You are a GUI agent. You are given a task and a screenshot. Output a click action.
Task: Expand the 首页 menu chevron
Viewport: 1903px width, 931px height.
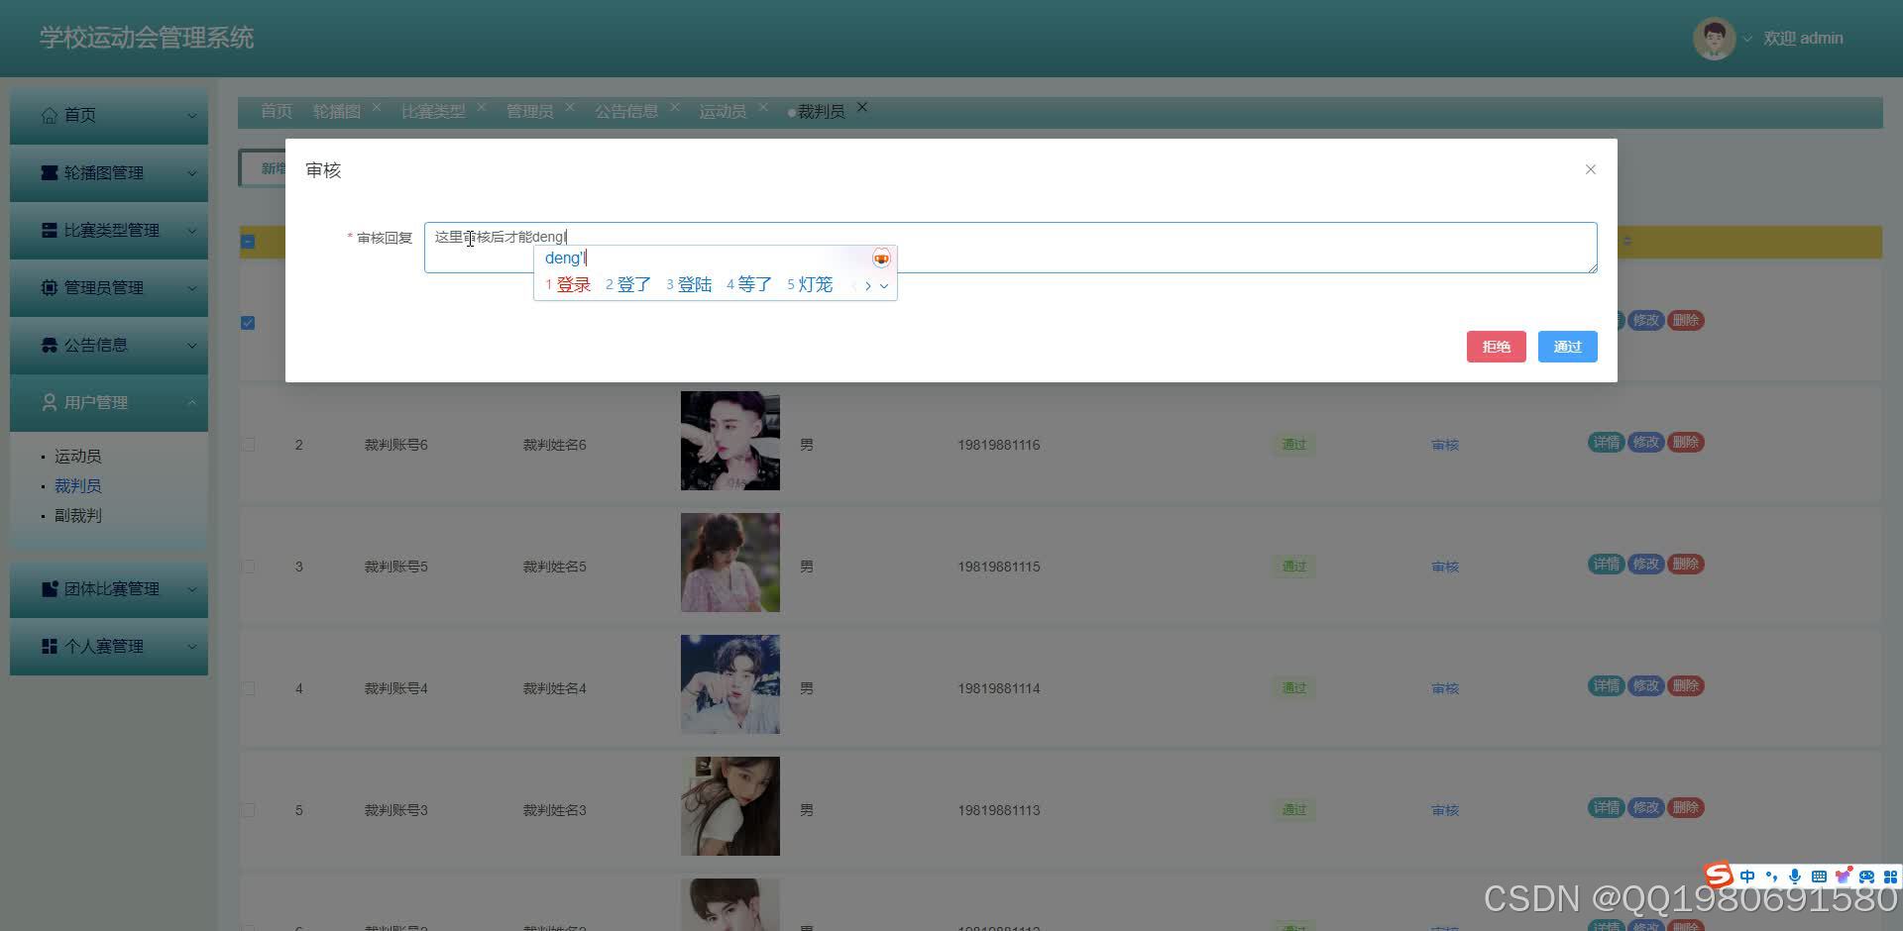(x=191, y=116)
